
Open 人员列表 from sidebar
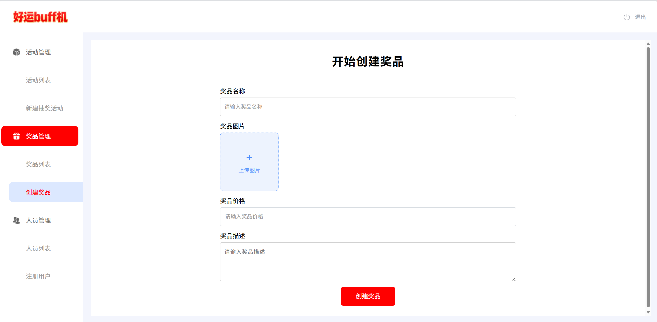(38, 248)
